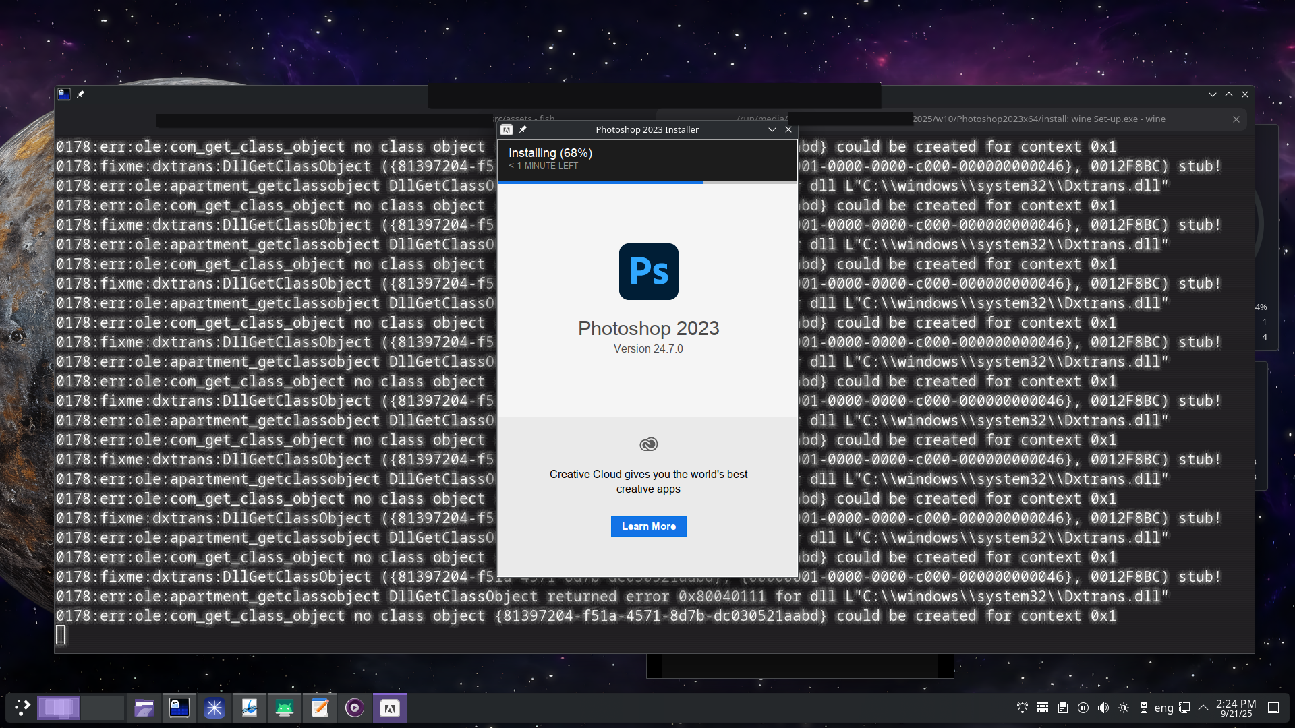Open the KDE application launcher
1295x728 pixels.
[x=22, y=708]
